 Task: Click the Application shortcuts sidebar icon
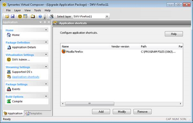(x=9, y=77)
